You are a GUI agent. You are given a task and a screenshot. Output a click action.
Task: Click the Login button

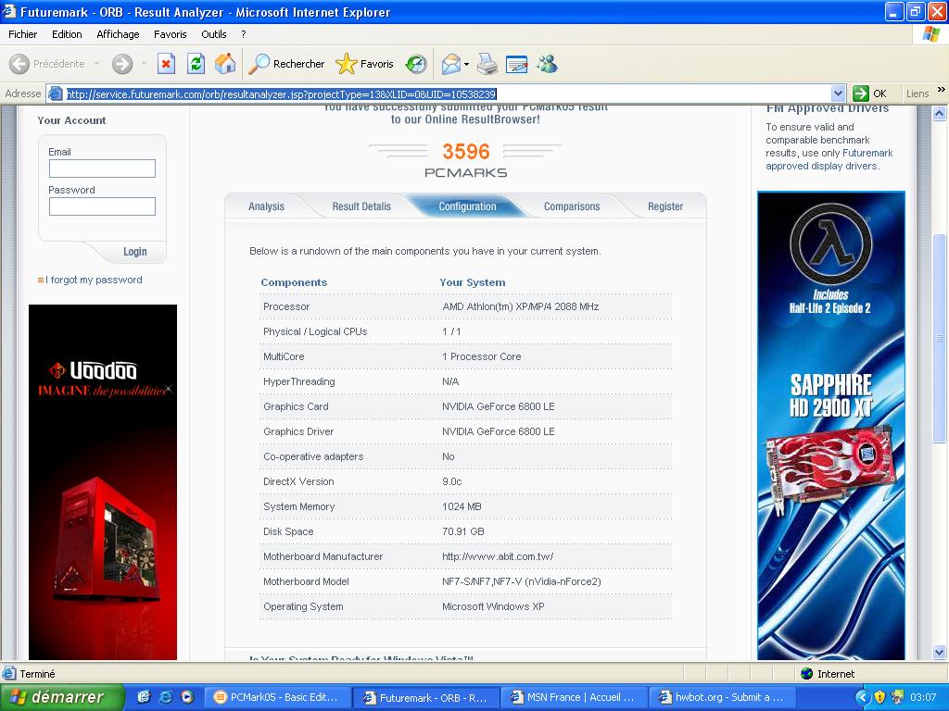pyautogui.click(x=135, y=252)
